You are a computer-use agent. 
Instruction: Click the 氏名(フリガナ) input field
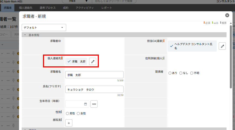94,89
